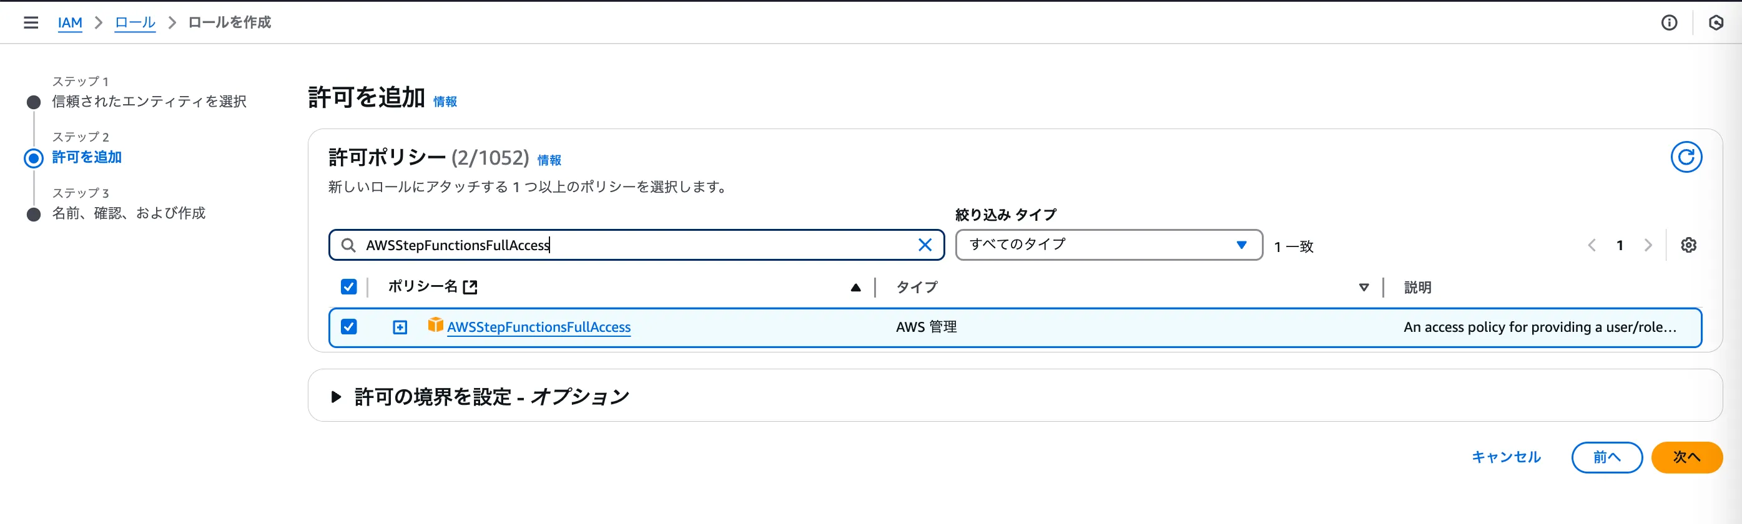Click the info circle icon in header
Viewport: 1742px width, 524px height.
pos(1669,23)
